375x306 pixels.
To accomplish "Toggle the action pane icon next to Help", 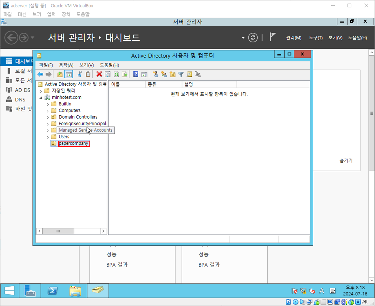I will tap(145, 74).
